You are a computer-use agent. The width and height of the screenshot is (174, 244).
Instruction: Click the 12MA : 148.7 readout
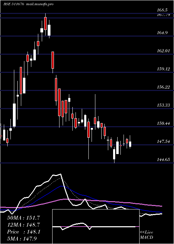23,225
